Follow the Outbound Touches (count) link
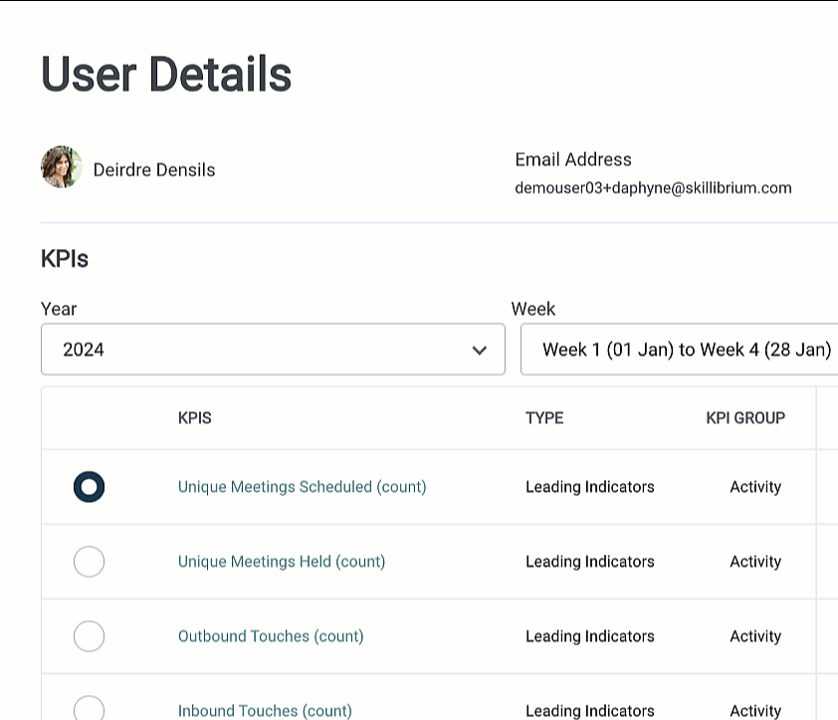 tap(271, 636)
